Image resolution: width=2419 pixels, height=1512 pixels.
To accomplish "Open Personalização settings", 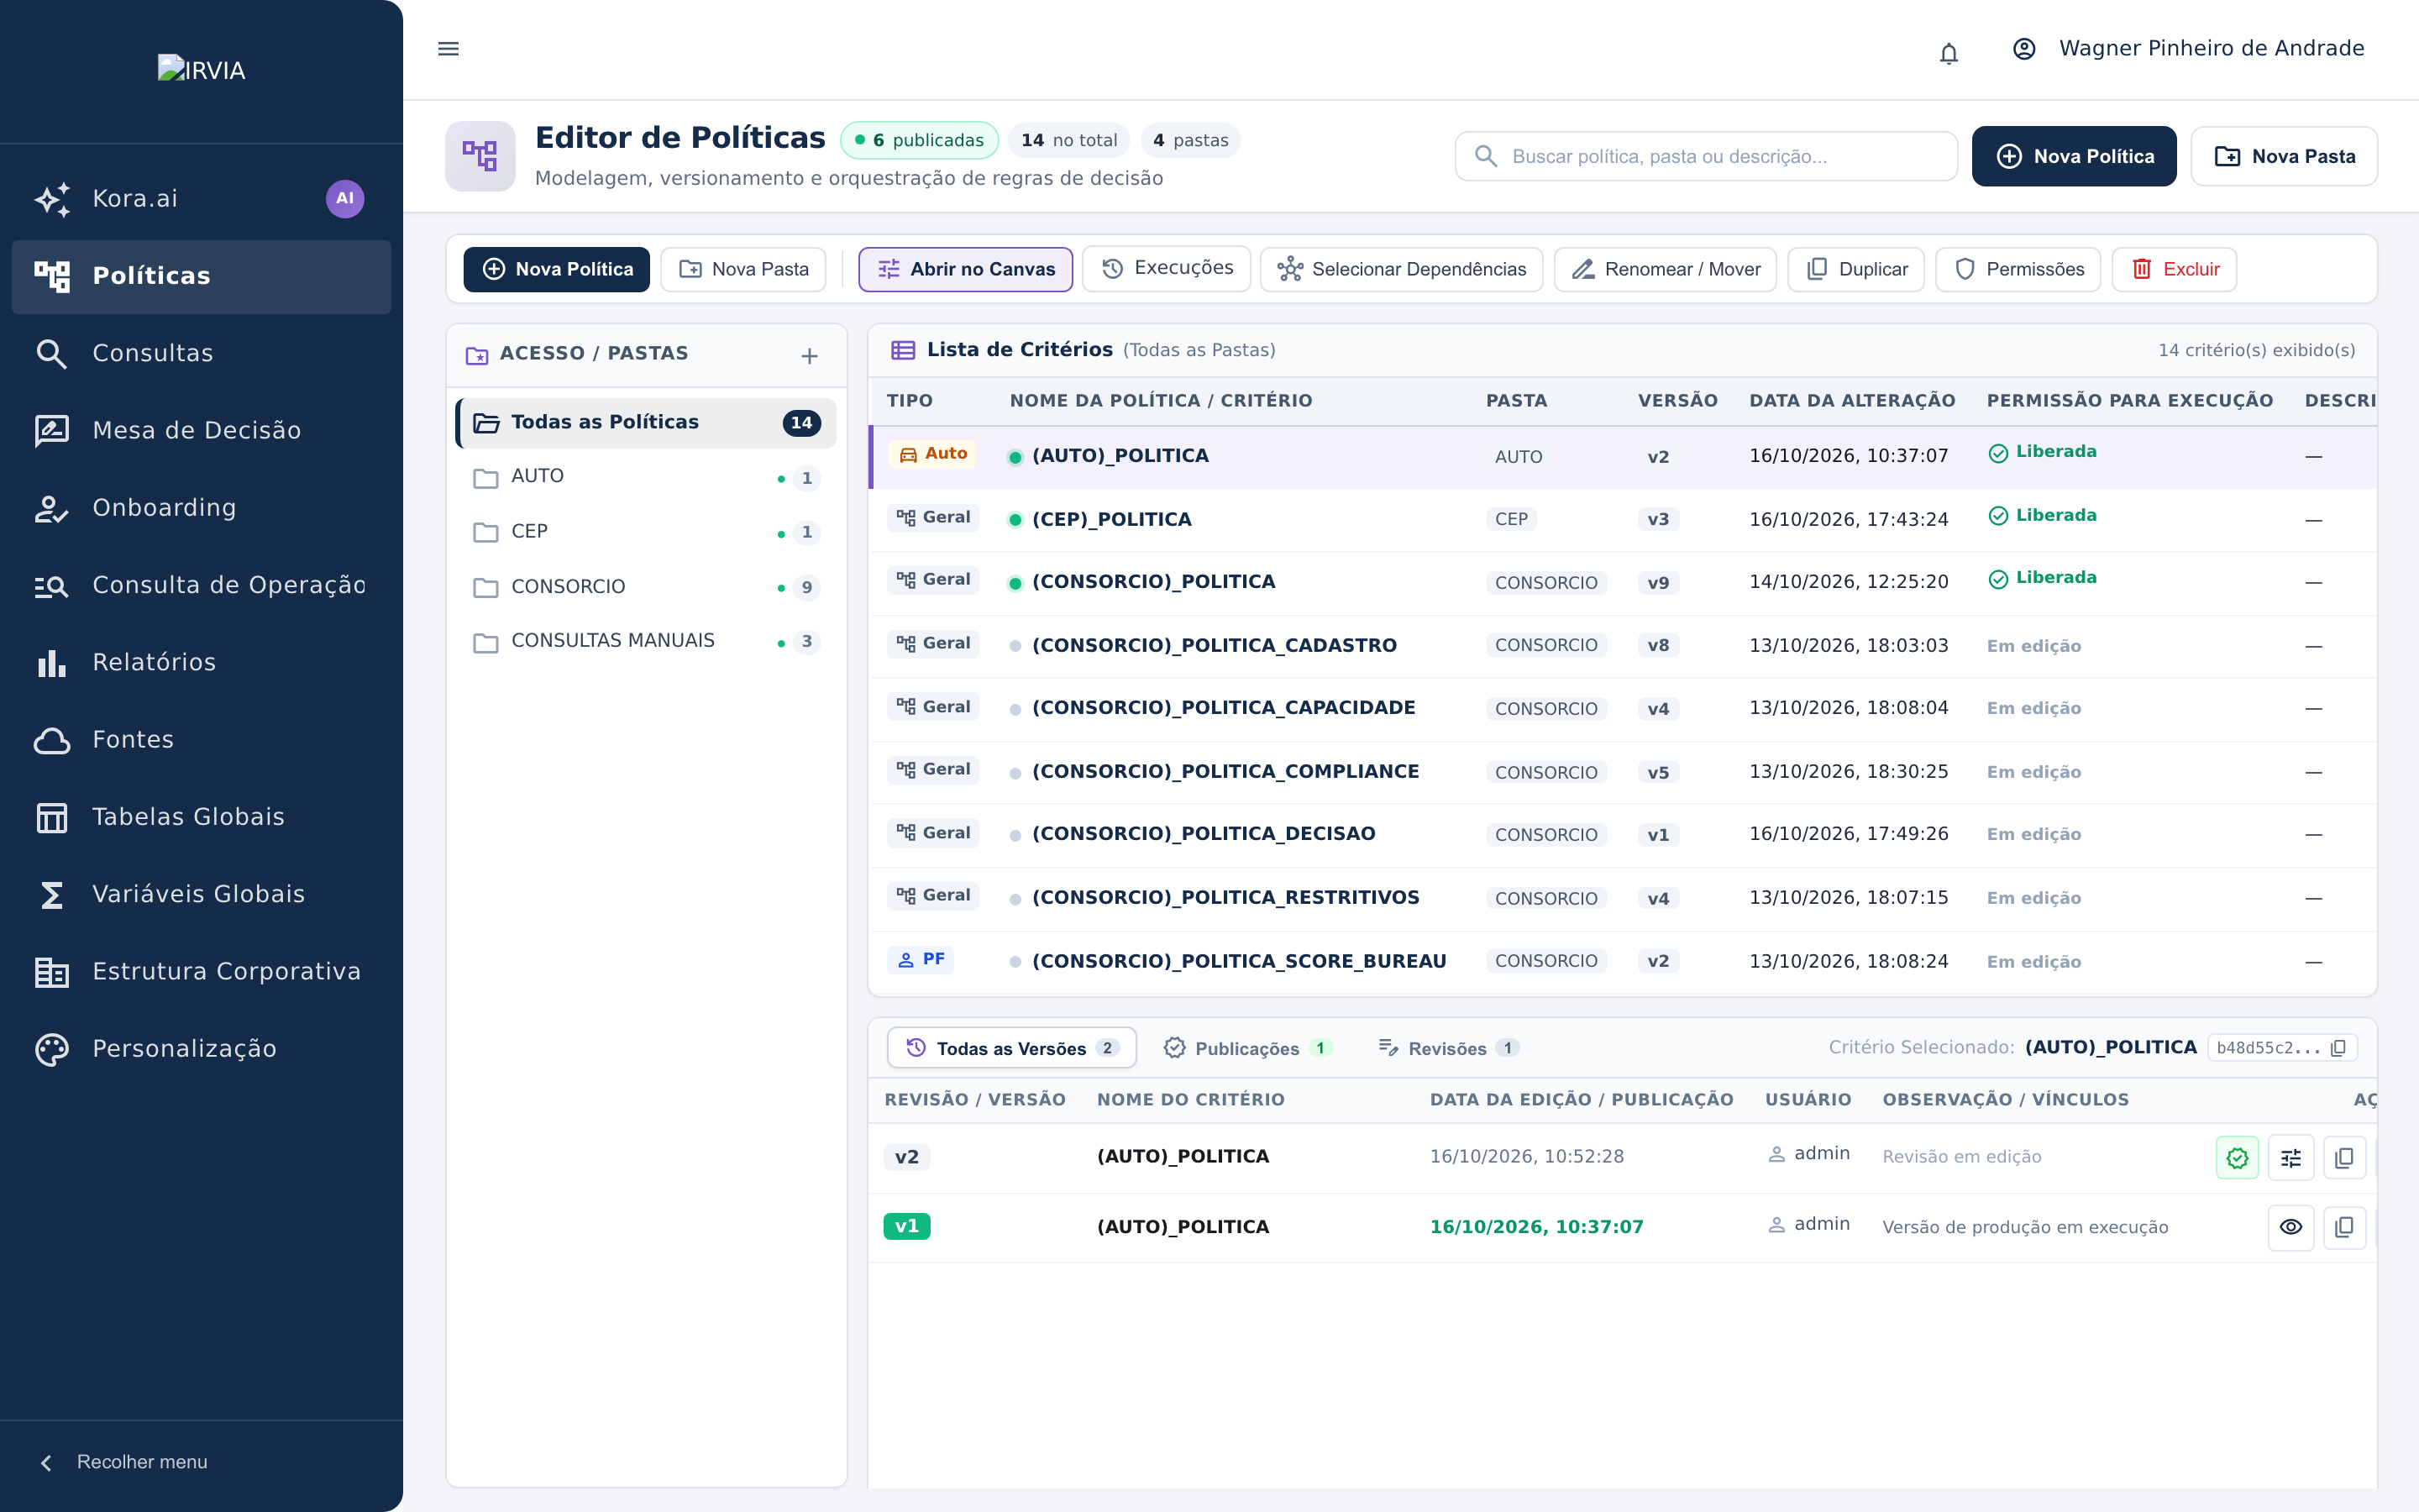I will (x=201, y=1049).
